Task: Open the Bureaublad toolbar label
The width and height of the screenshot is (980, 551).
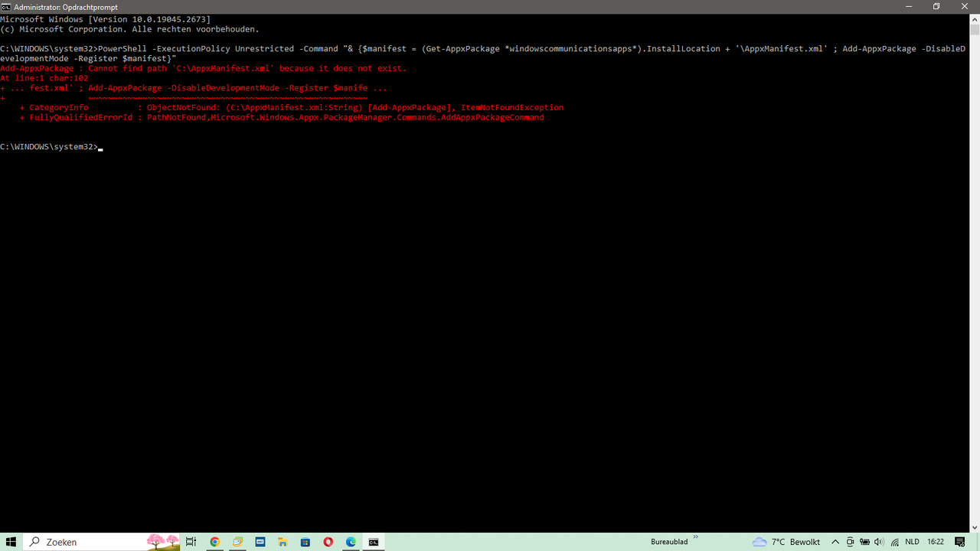Action: [x=669, y=542]
